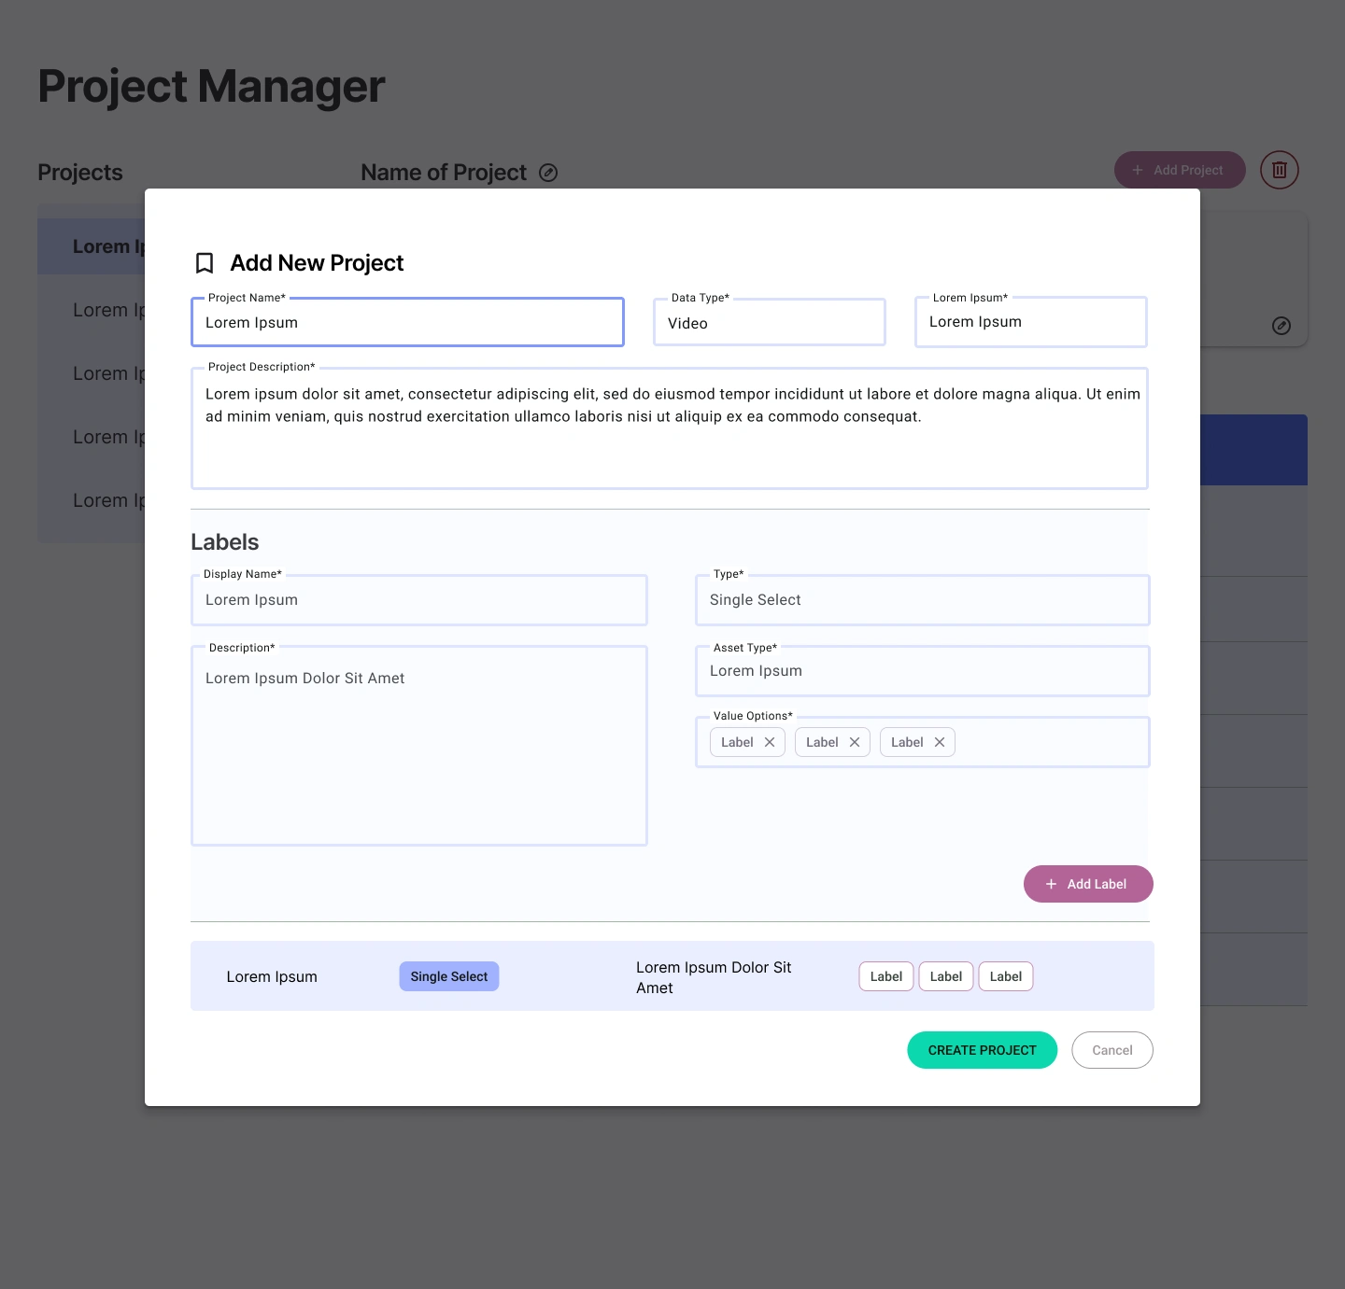The image size is (1345, 1289).
Task: Click the bookmark icon beside Add New Project
Action: coord(205,263)
